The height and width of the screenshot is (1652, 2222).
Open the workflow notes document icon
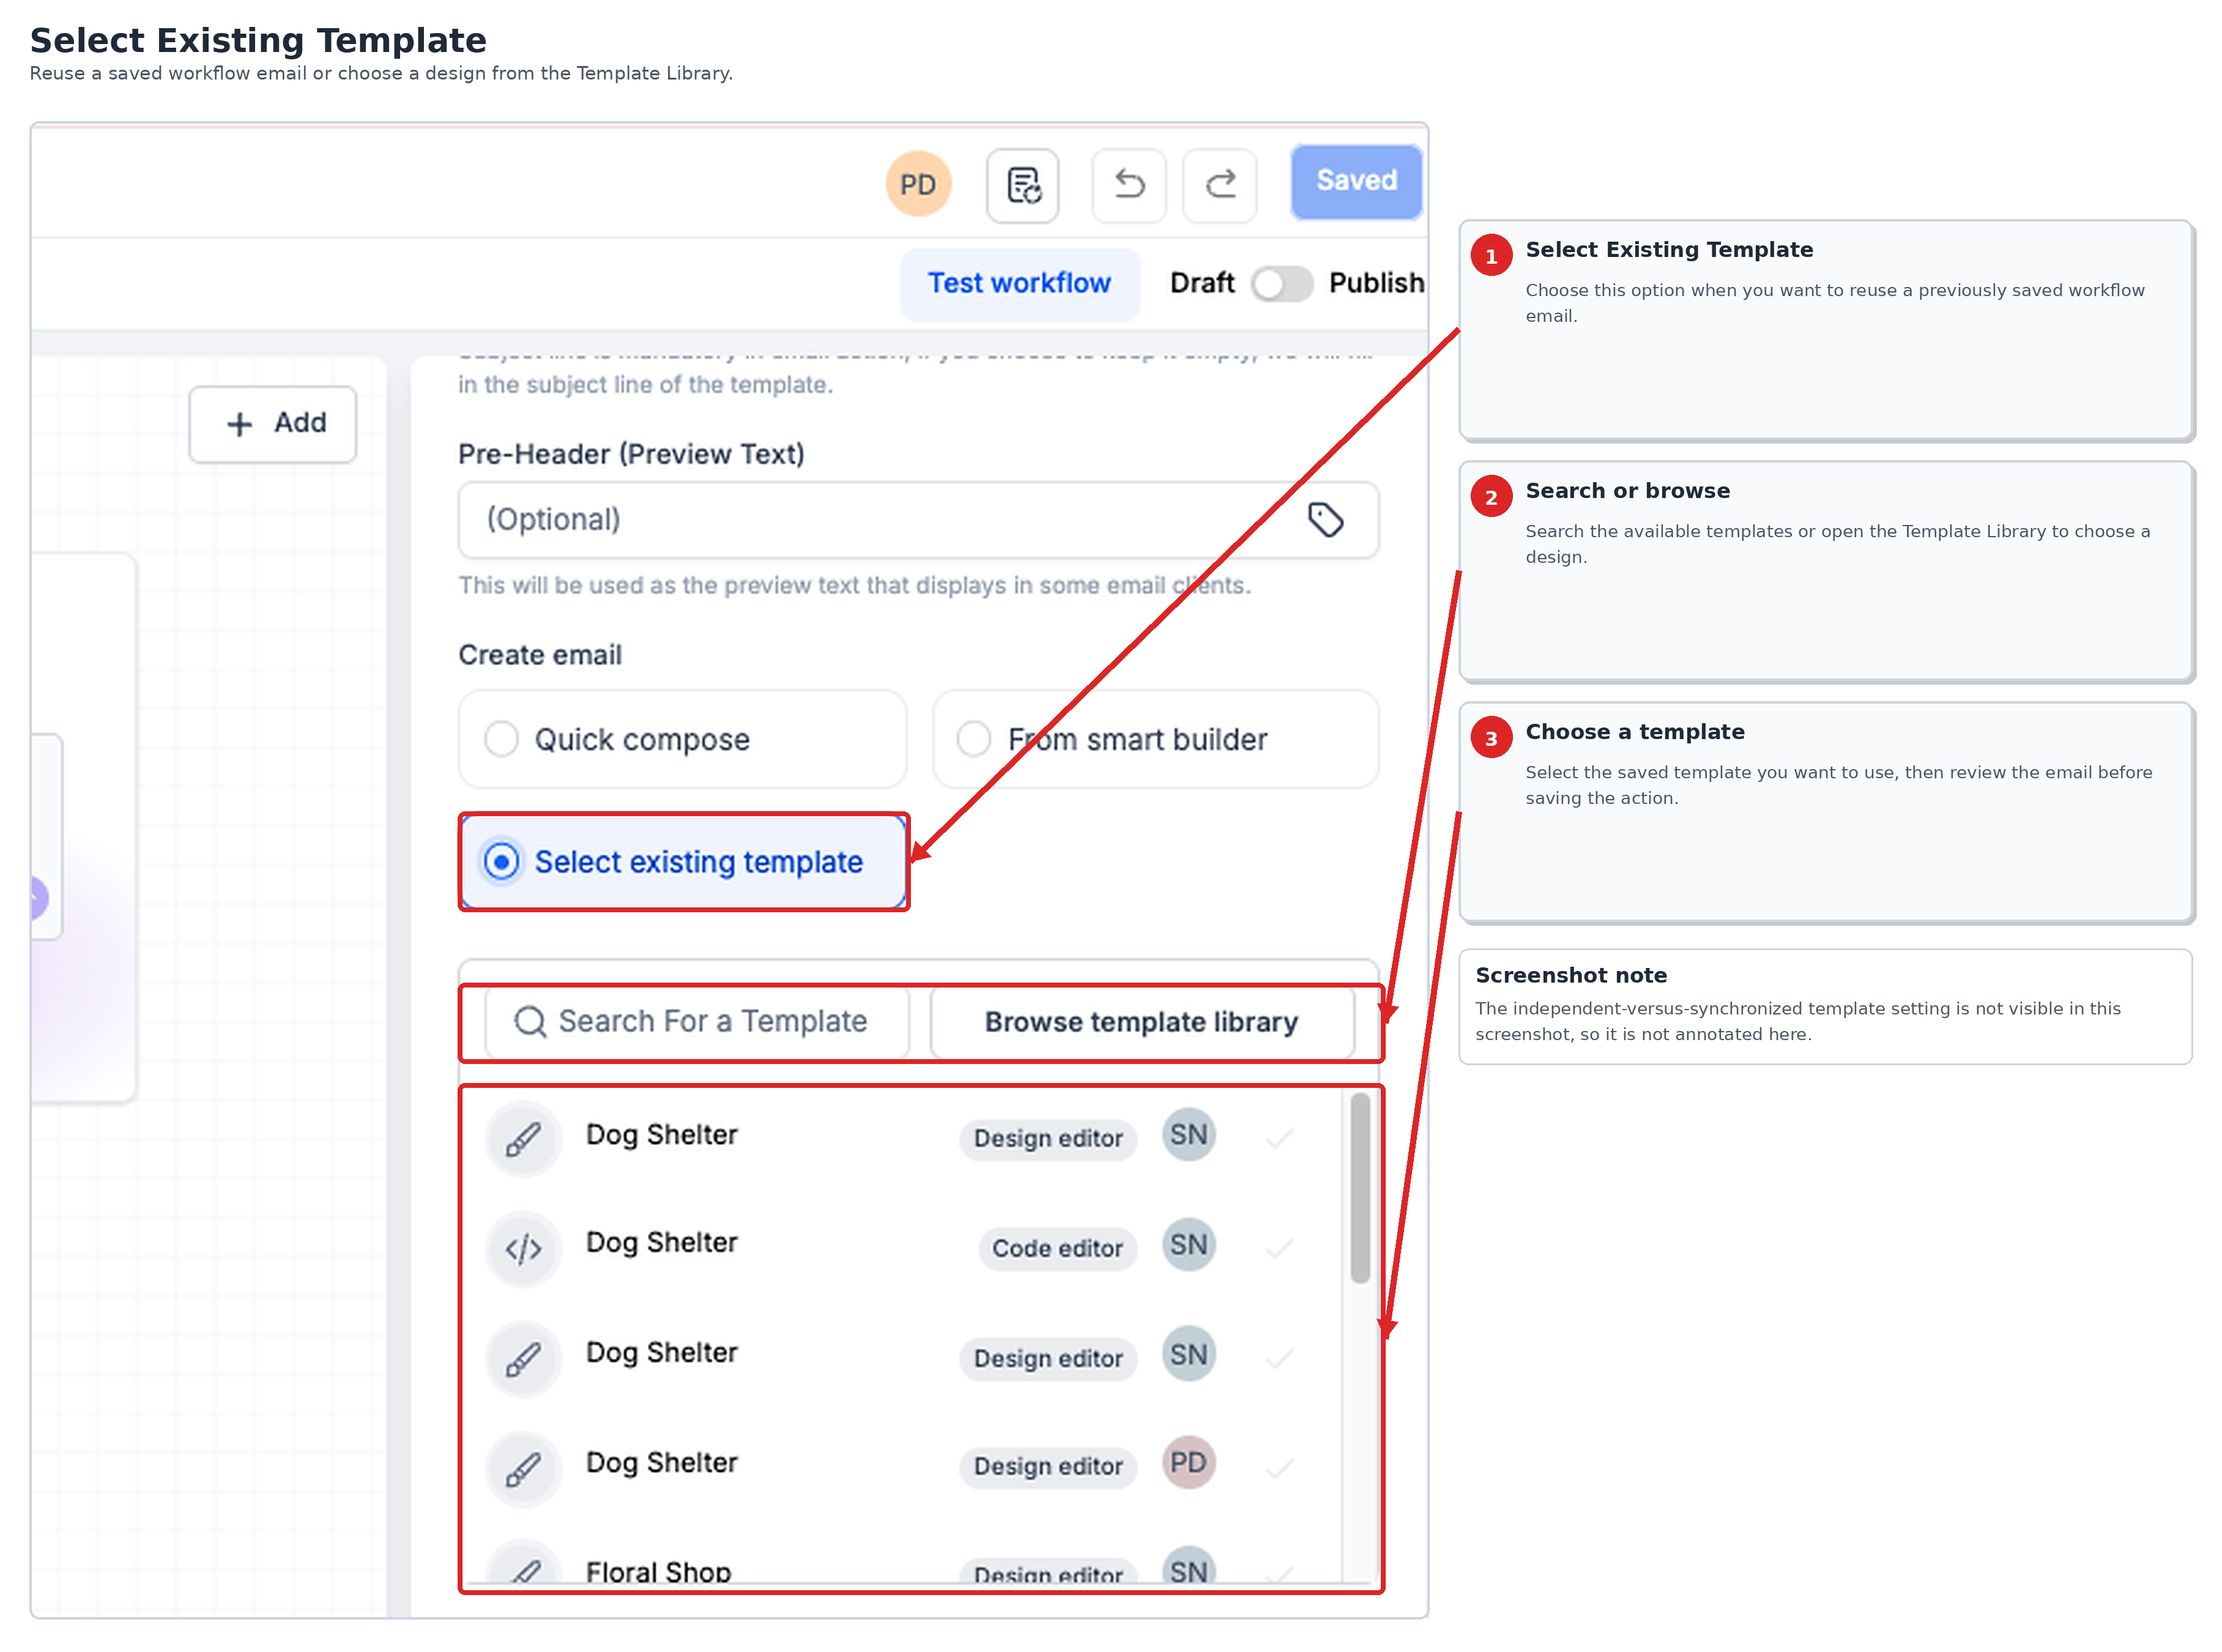coord(1022,185)
